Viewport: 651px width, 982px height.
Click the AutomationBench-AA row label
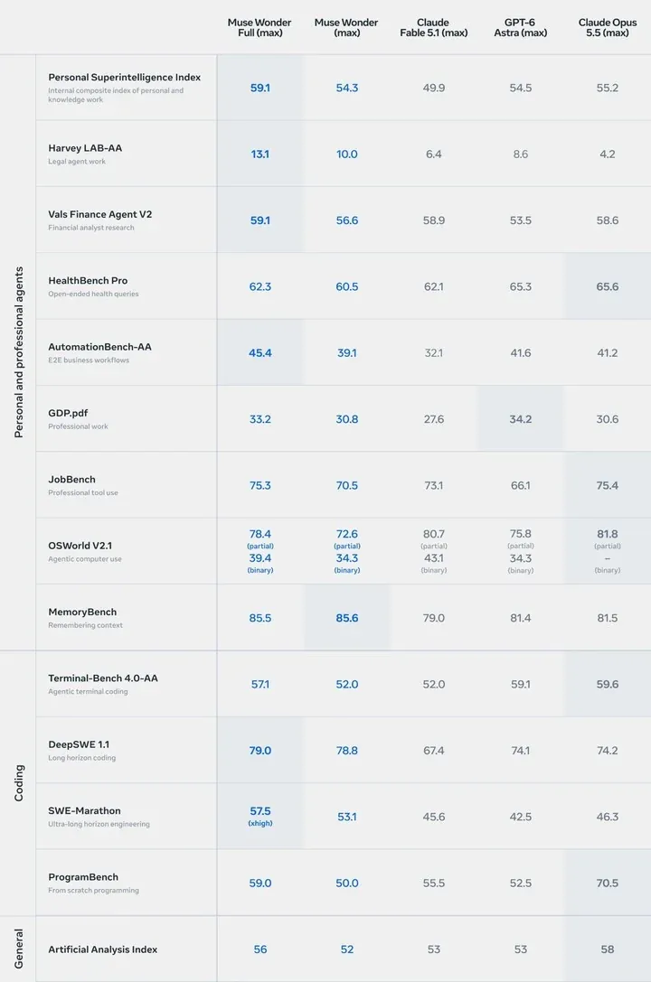pos(99,347)
